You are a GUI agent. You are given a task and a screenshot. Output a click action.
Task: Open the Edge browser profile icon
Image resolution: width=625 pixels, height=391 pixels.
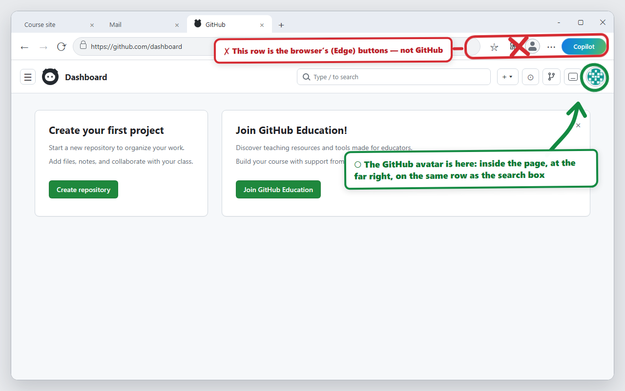[533, 47]
